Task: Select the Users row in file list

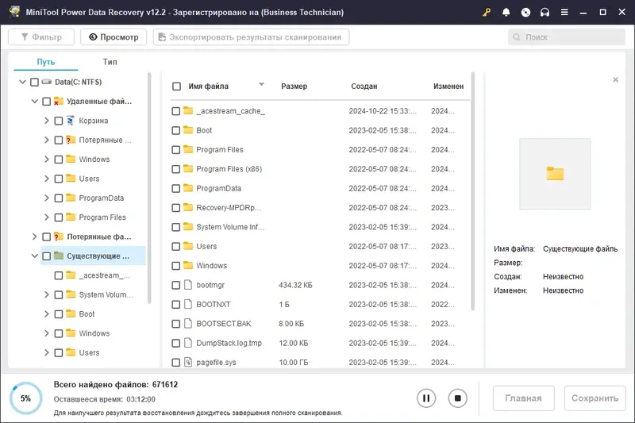Action: click(320, 246)
